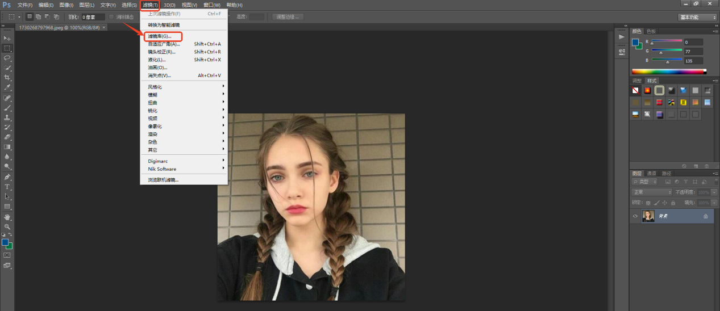Select the Gradient tool

[7, 147]
